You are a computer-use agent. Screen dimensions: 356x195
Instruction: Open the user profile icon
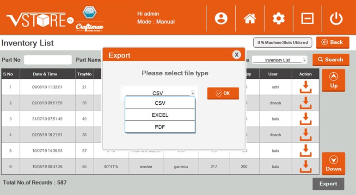pos(221,19)
